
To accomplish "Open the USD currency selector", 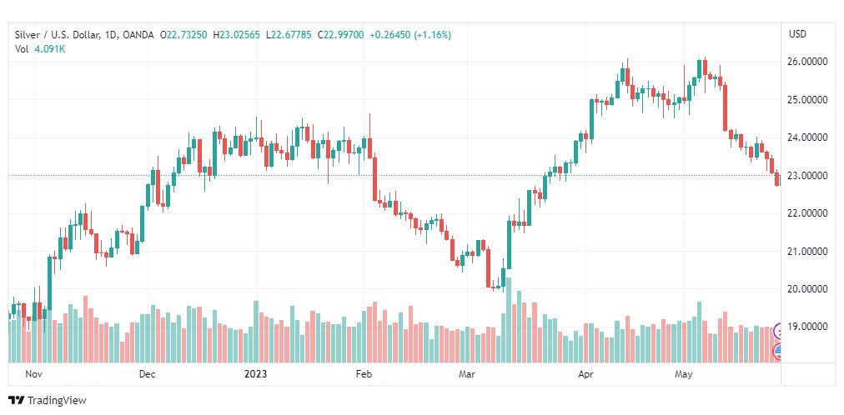I will (x=797, y=34).
